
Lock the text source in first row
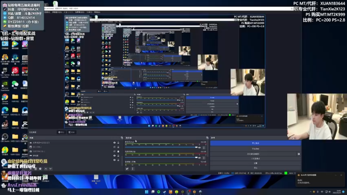pyautogui.click(x=118, y=143)
